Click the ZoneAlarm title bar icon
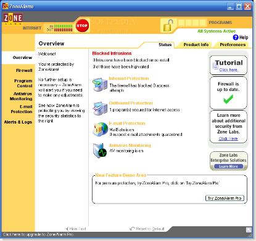This screenshot has width=256, height=241. (5, 6)
